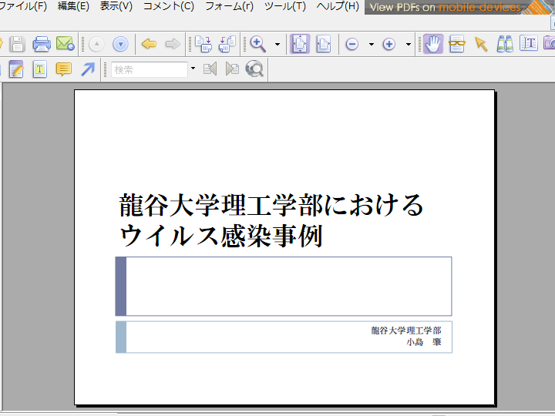
Task: Open the search box dropdown arrow
Action: [193, 70]
